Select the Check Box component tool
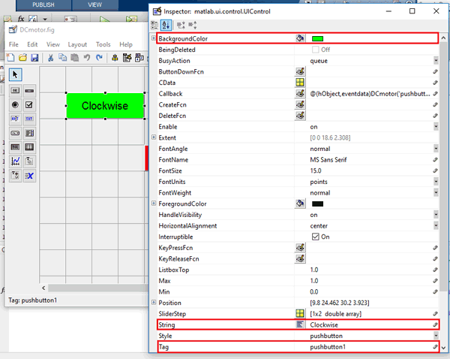450x359 pixels. [29, 104]
